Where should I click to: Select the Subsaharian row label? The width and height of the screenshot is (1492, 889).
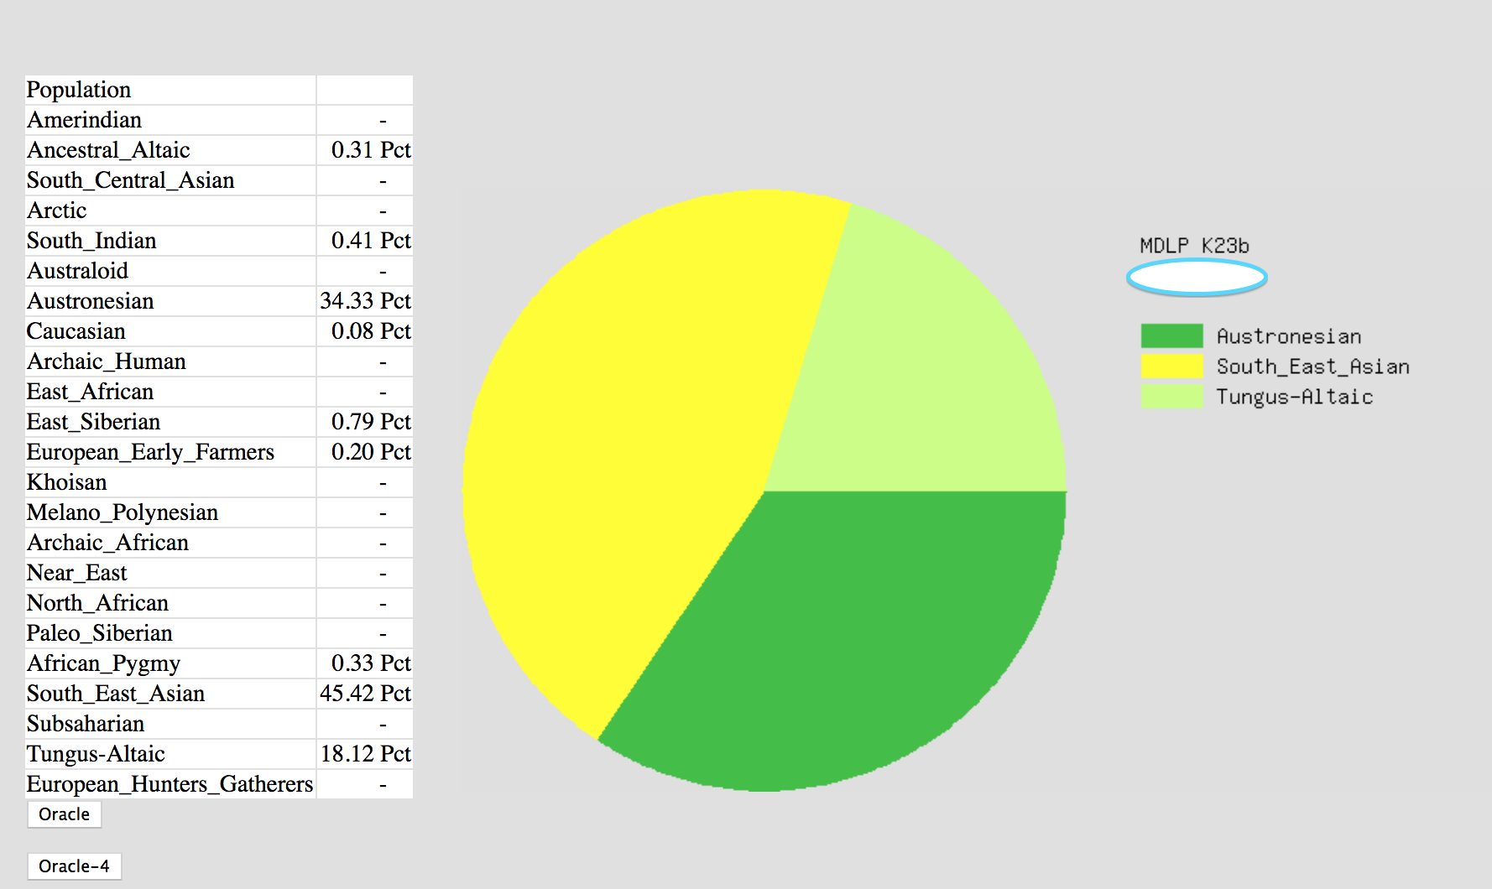click(85, 724)
